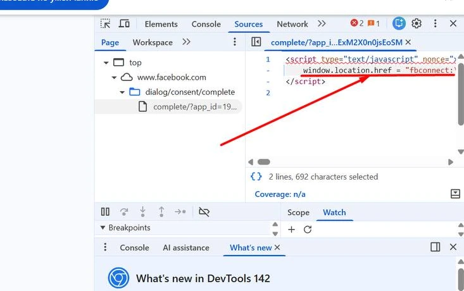464x291 pixels.
Task: Click the horizontal scrollbar thumb in editor
Action: (264, 162)
